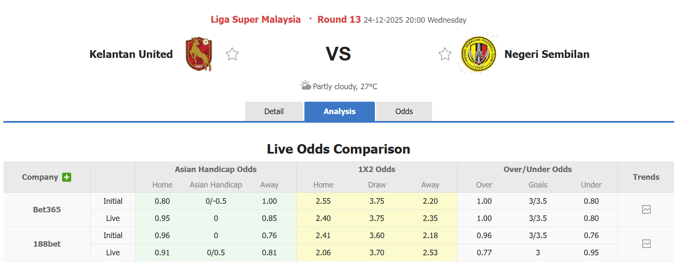
Task: Switch to the Detail tab
Action: pos(274,111)
